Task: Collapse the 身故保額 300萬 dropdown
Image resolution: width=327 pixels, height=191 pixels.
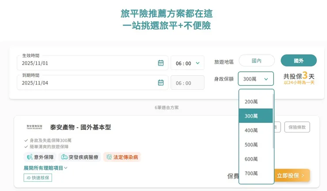Action: 256,79
